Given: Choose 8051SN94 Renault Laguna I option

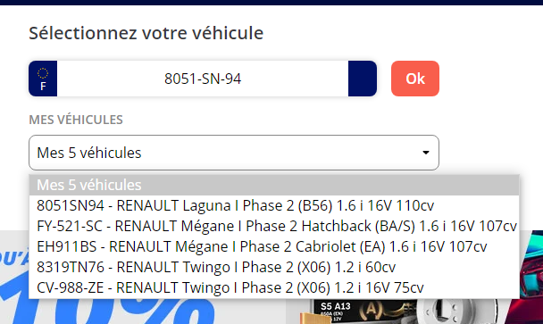Looking at the screenshot, I should click(x=274, y=205).
